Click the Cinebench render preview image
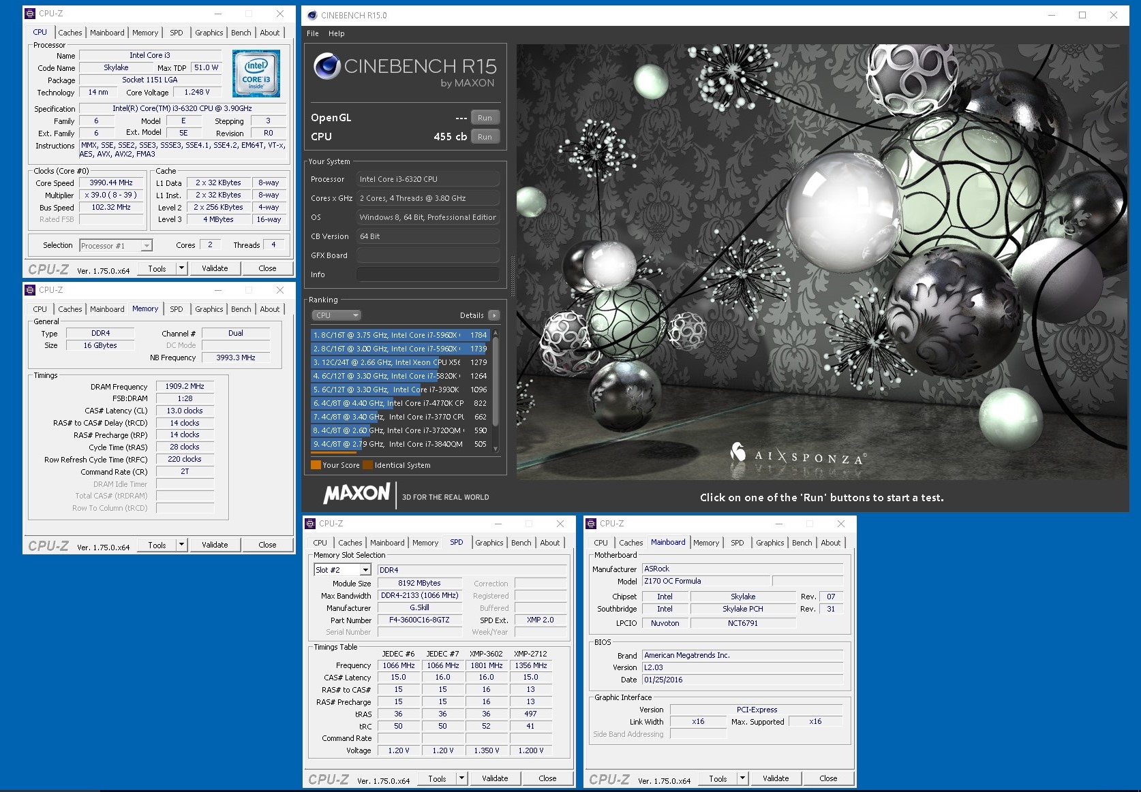1141x792 pixels. 822,262
